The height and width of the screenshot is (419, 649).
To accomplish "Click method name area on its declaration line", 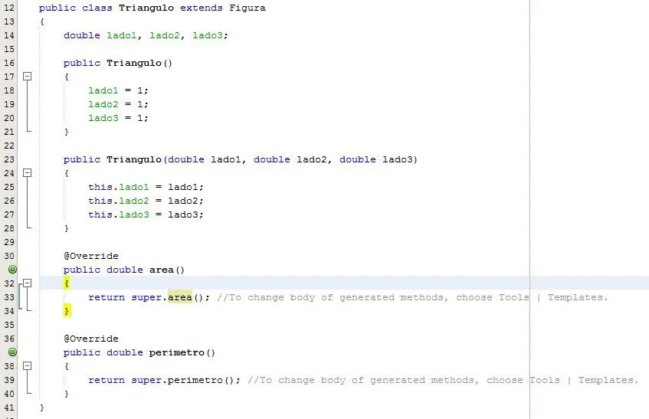I will 162,270.
